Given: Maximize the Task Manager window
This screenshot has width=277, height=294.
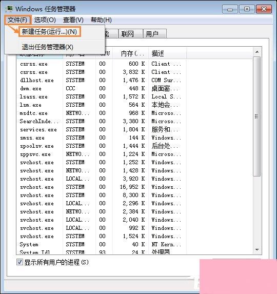Looking at the screenshot, I should 247,9.
